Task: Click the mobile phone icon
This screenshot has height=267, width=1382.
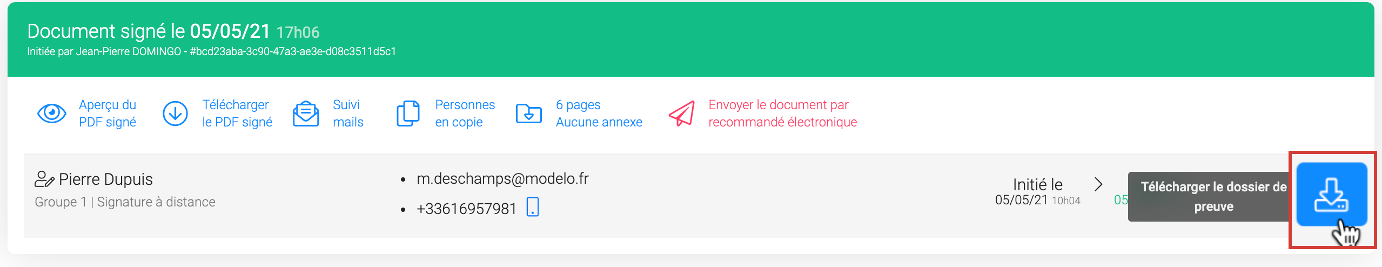Action: 533,207
